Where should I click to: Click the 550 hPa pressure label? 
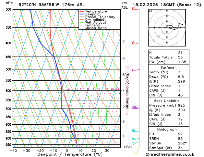tap(9, 80)
